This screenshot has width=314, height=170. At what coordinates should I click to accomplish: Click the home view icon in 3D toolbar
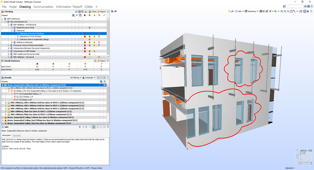(x=230, y=11)
